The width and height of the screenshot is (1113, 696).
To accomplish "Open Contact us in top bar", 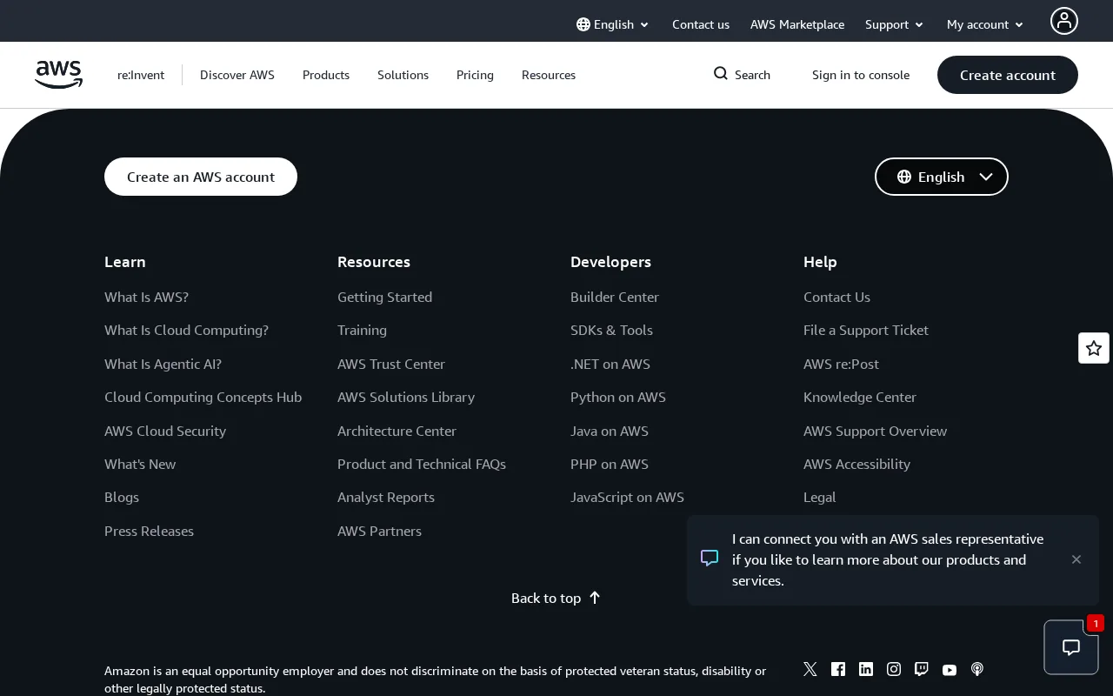I will click(x=701, y=24).
